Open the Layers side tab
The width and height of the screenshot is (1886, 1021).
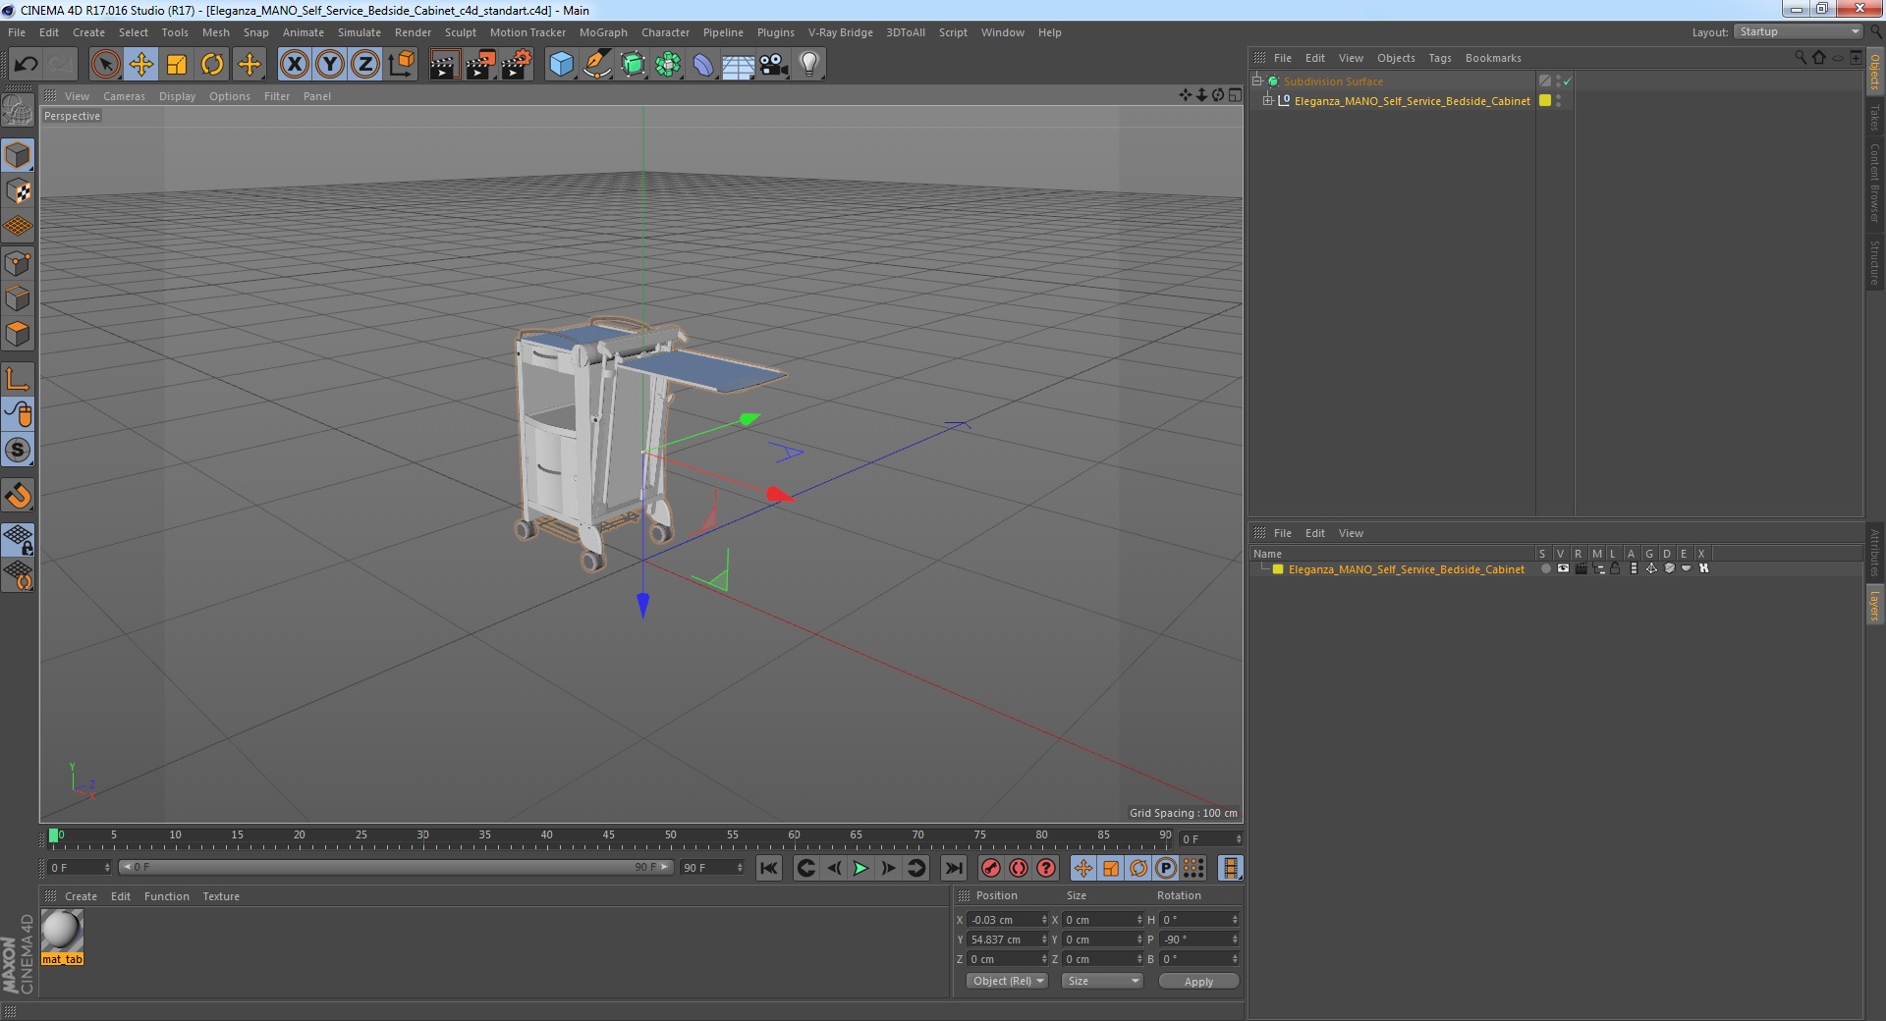1875,605
